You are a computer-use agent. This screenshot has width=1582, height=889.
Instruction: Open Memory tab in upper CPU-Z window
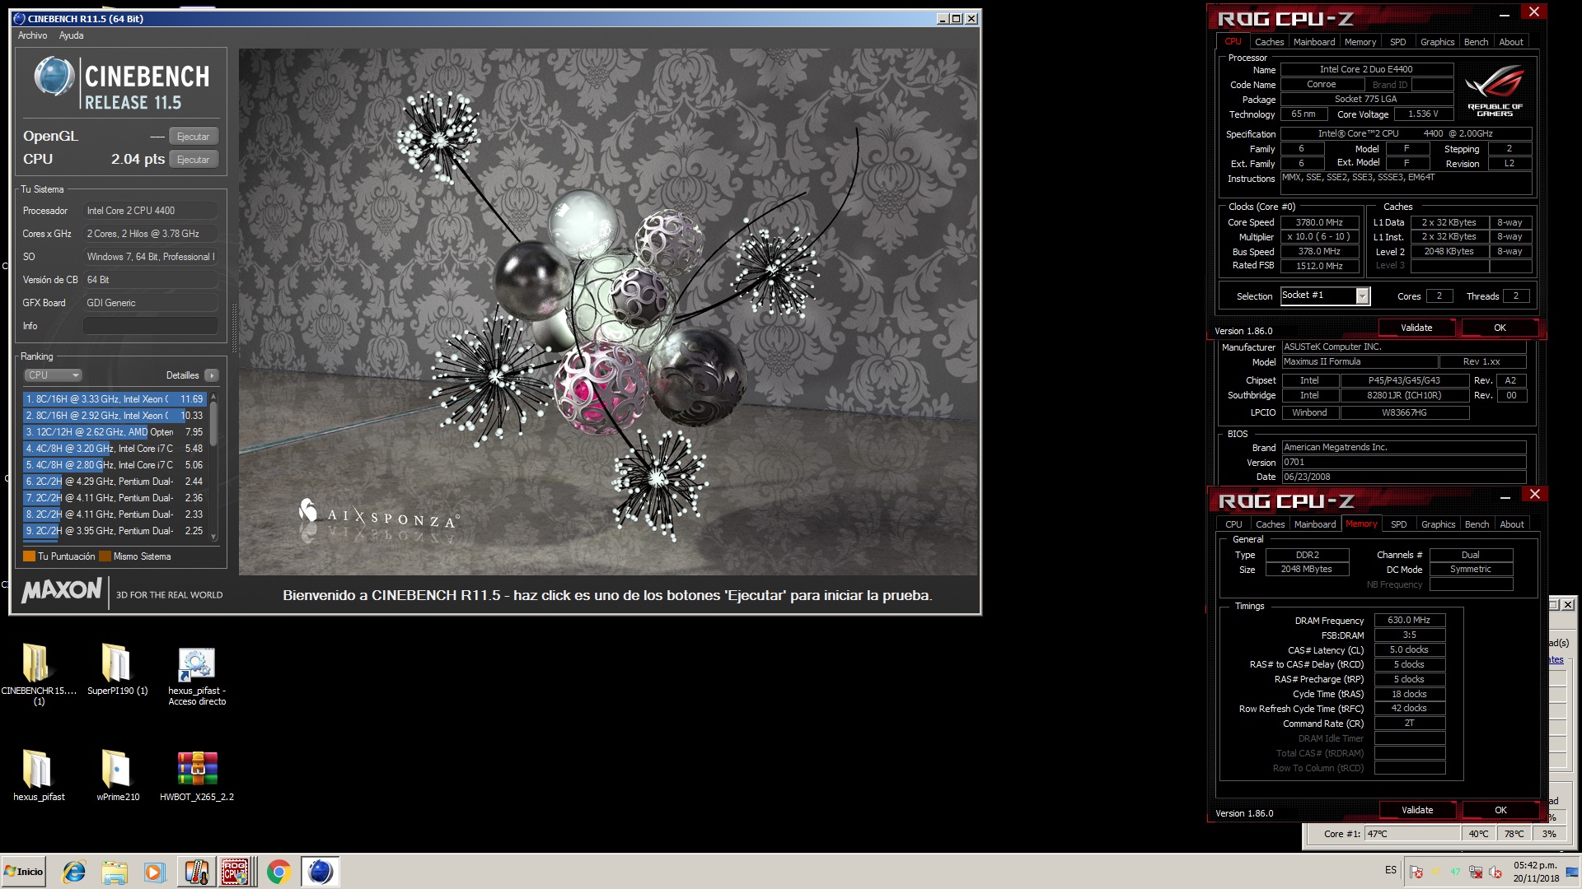(x=1360, y=42)
